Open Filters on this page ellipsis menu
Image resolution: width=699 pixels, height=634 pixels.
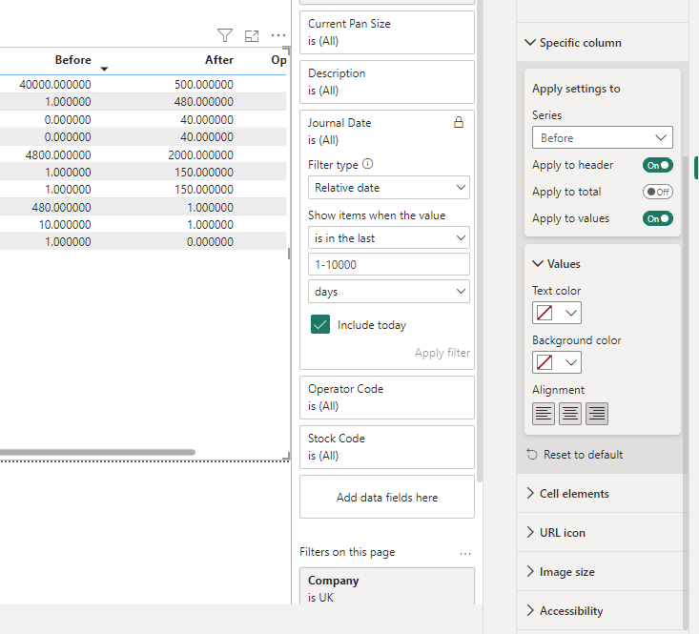(465, 553)
